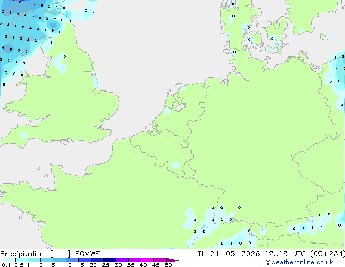The width and height of the screenshot is (345, 267).
Task: Click the '35' legend scale value
Action: coord(131,265)
